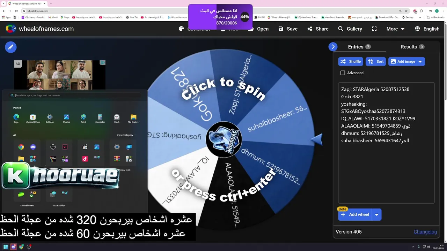Click the Apps bookmarks shortcut

[x=7, y=17]
